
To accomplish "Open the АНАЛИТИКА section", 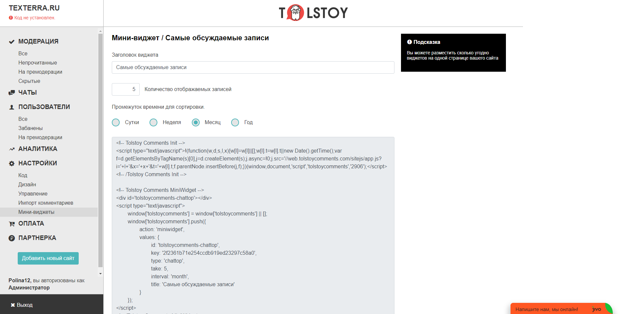I will tap(38, 149).
